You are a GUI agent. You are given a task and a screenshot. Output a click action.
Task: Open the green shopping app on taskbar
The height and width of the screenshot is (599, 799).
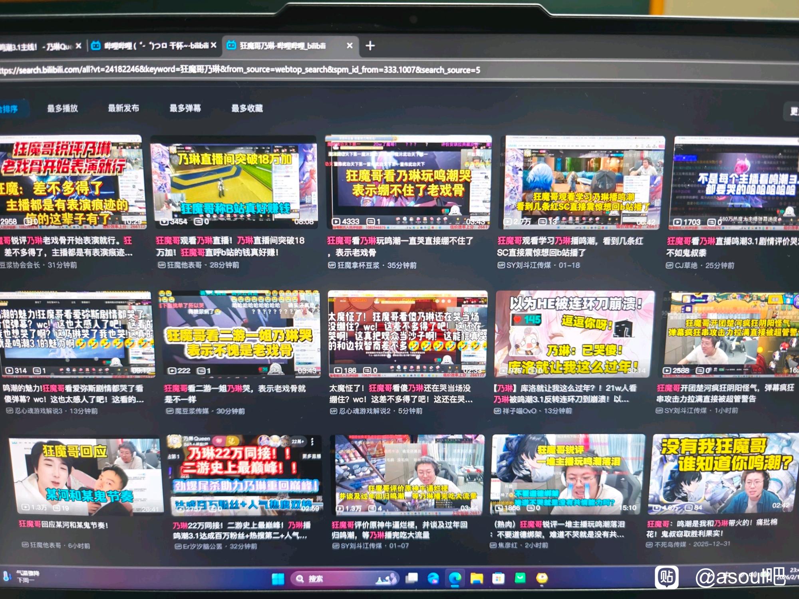tap(520, 578)
